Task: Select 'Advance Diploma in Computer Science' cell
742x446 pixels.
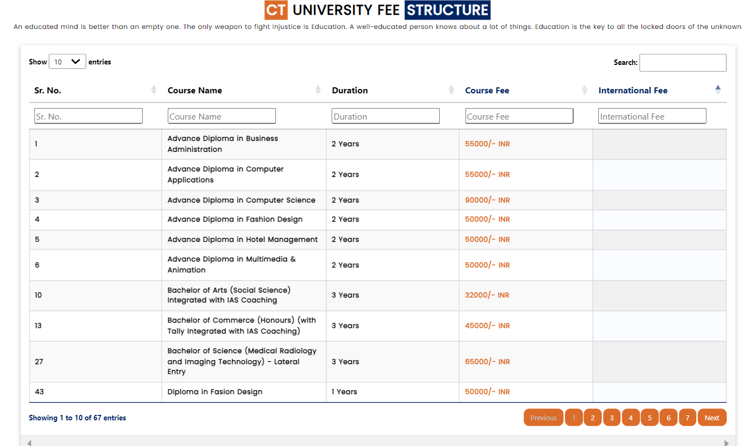Action: 244,200
